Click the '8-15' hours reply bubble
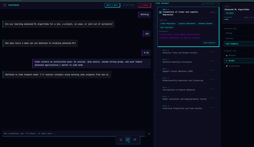Viewport: 254px width, 147px height. (146, 53)
